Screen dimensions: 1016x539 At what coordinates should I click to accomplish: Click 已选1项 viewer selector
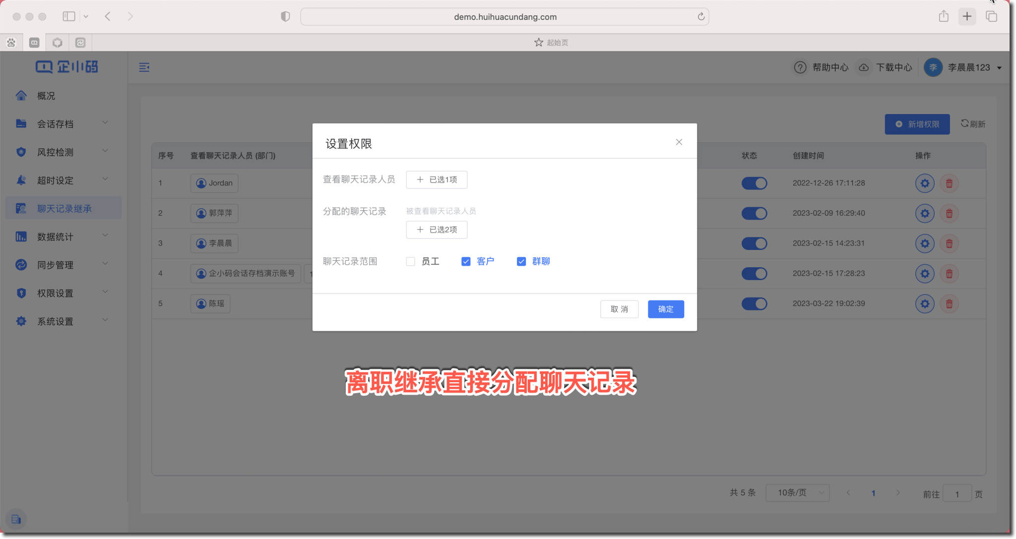pyautogui.click(x=437, y=180)
